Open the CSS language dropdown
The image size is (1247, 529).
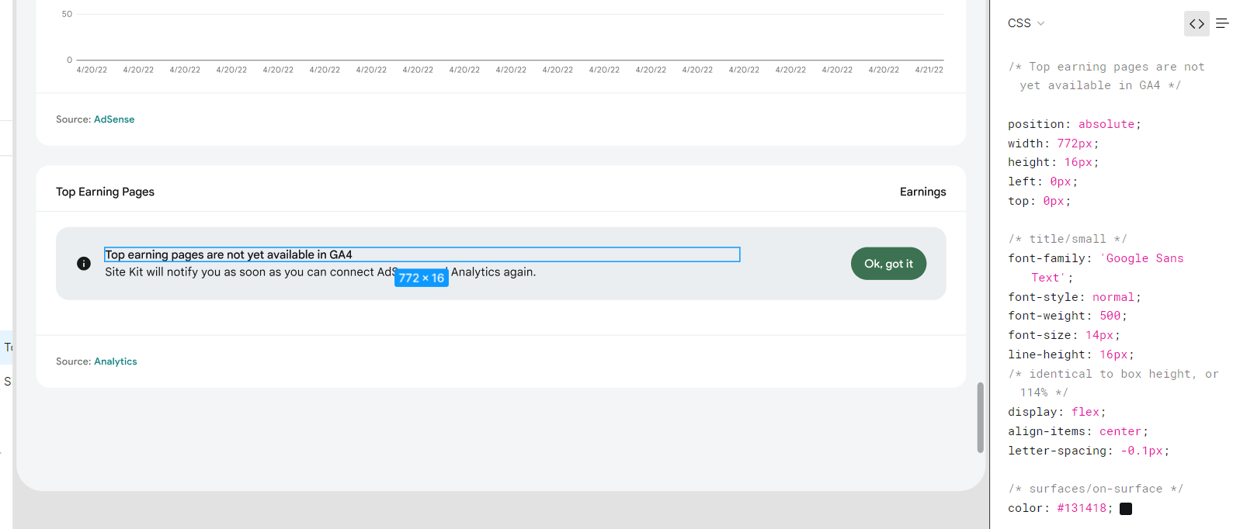click(1026, 23)
